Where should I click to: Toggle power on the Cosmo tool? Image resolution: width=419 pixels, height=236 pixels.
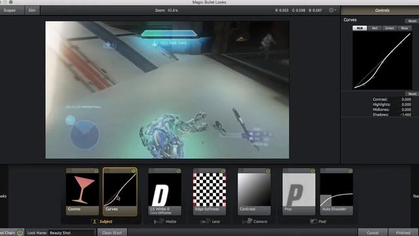96,170
